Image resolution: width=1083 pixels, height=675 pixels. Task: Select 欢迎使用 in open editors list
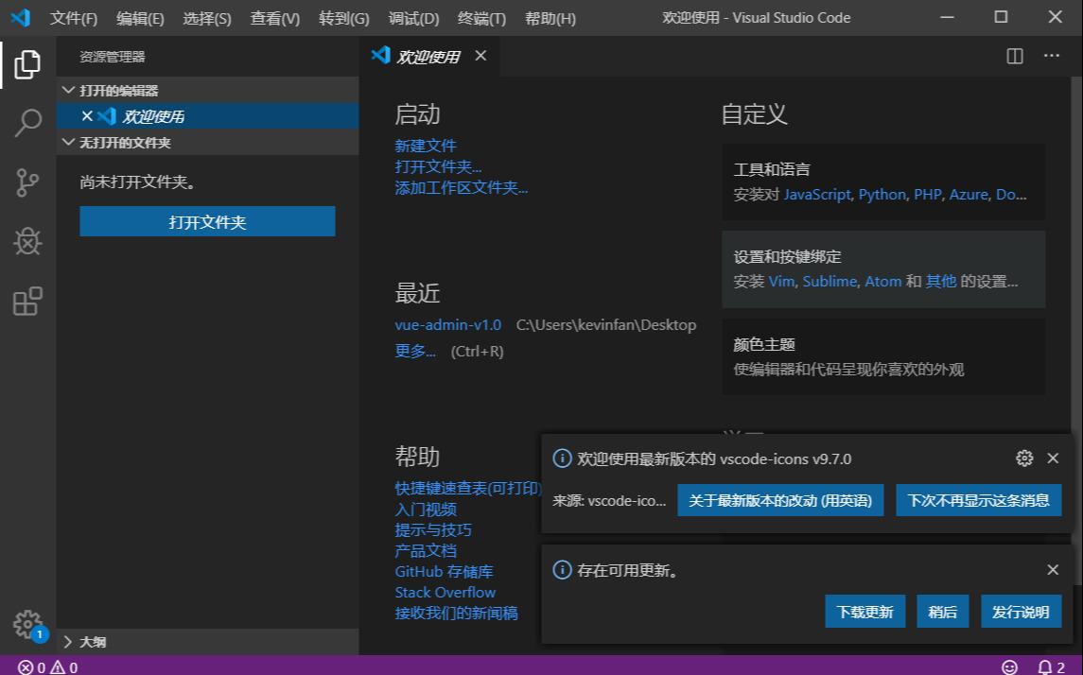(x=207, y=116)
